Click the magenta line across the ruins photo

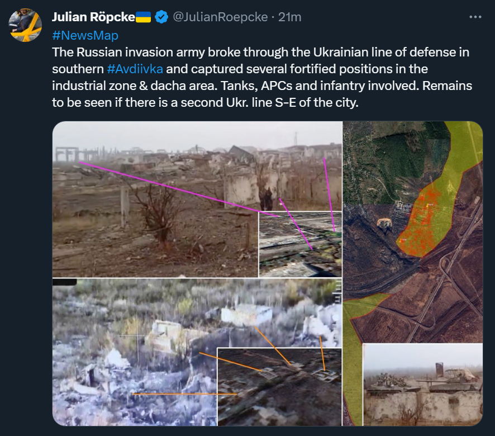pos(178,189)
